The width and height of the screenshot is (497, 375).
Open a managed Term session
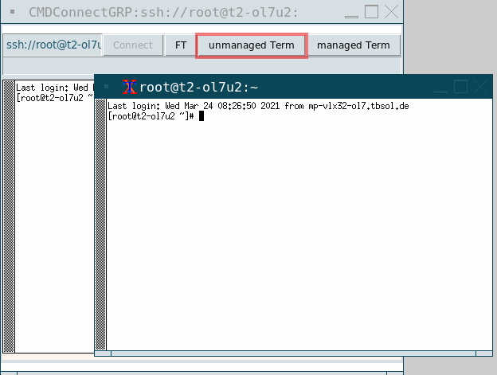(354, 45)
